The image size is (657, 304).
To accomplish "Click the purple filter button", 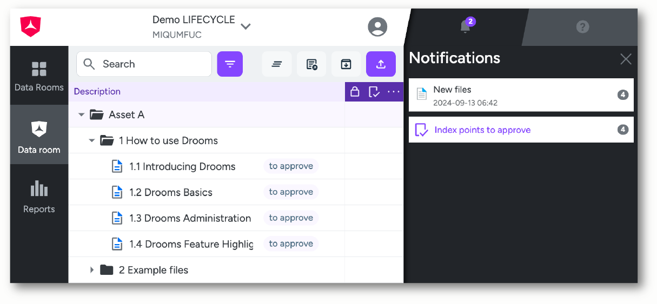I will [230, 64].
